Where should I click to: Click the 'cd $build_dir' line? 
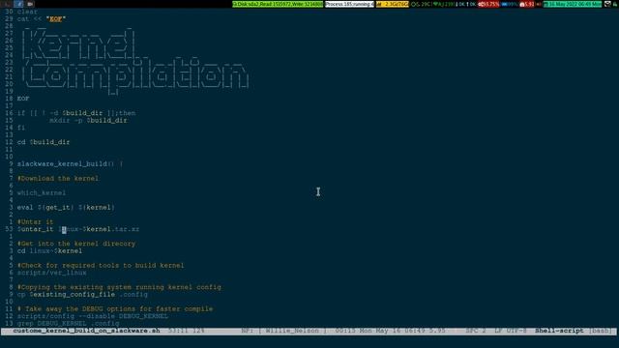point(44,142)
